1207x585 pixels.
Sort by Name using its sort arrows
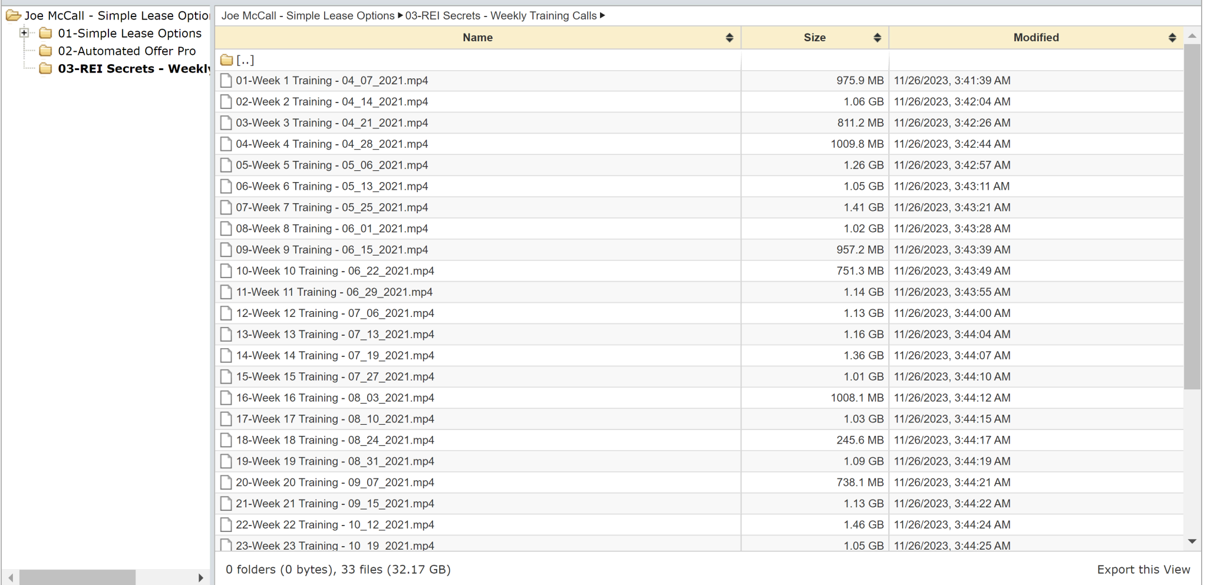(729, 38)
